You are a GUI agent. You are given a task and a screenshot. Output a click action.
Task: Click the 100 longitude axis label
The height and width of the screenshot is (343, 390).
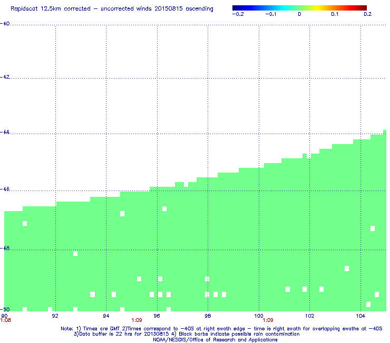click(x=259, y=316)
